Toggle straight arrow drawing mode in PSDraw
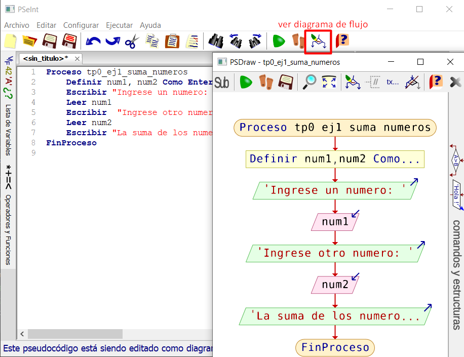 click(412, 82)
